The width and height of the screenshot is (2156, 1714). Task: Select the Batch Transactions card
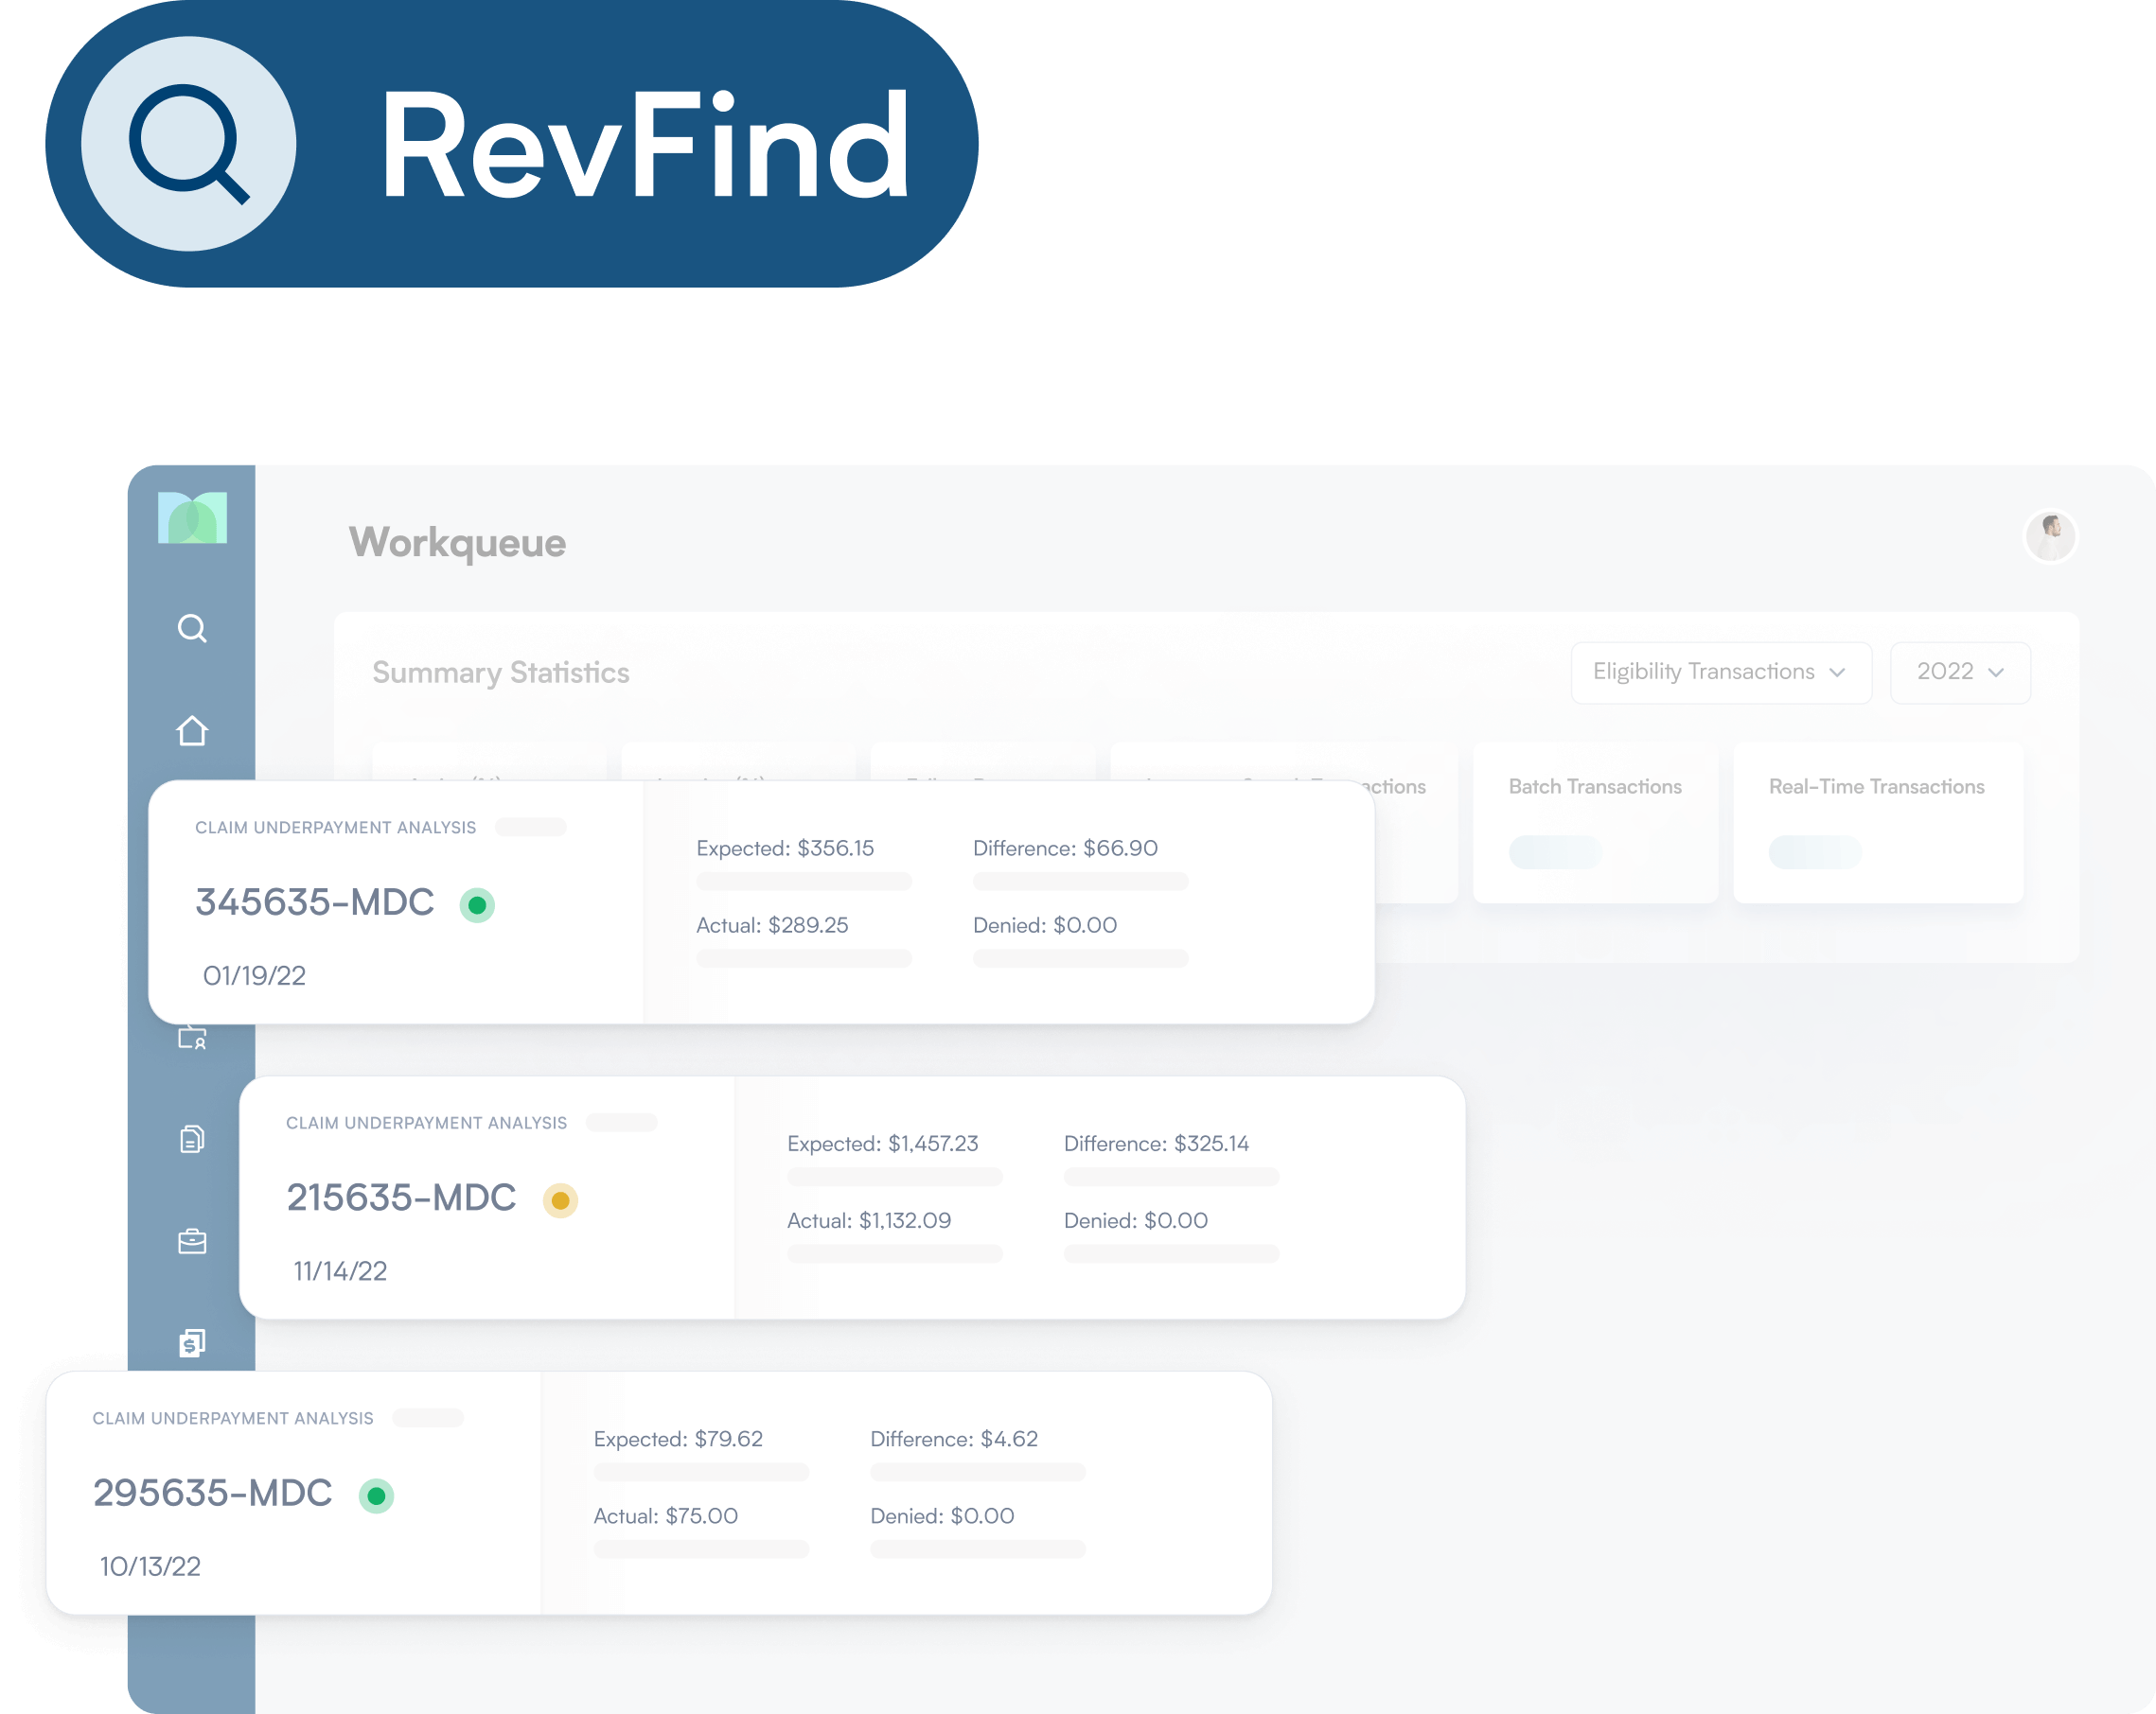[1595, 823]
